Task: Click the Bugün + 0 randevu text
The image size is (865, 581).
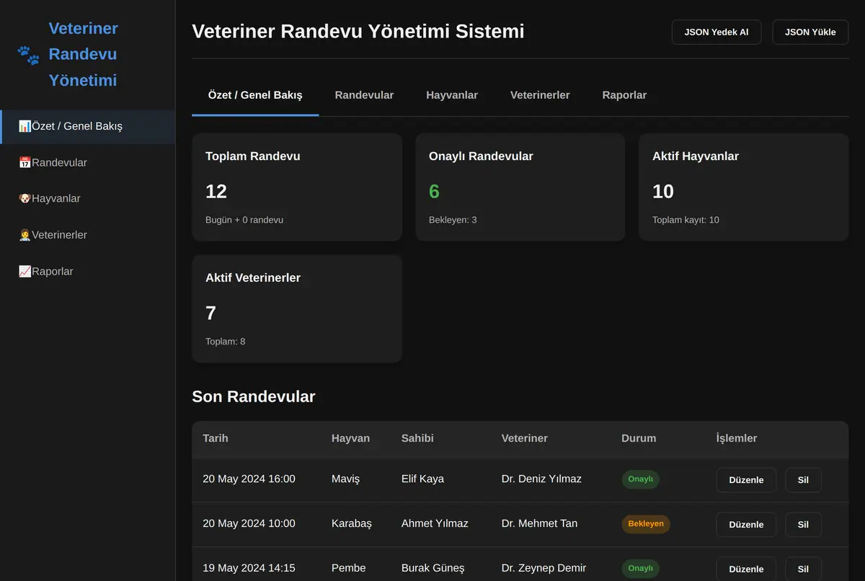Action: (x=244, y=220)
